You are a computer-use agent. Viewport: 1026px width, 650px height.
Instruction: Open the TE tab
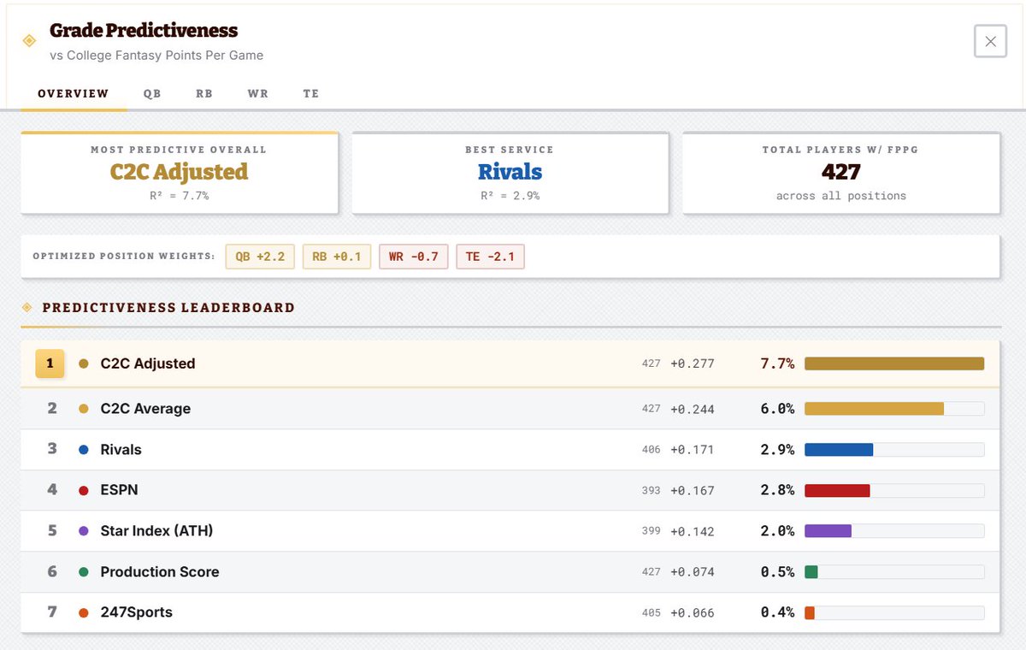[311, 93]
